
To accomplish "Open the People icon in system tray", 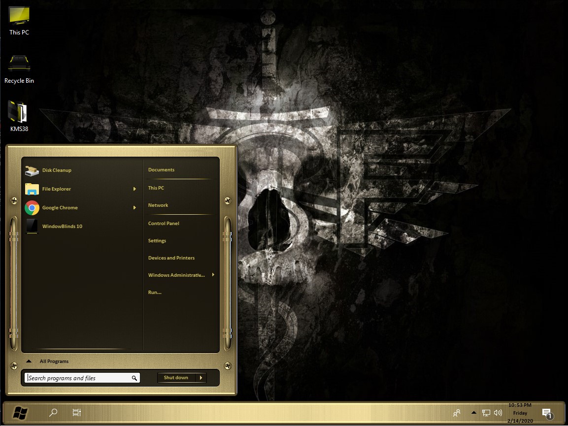I will click(457, 413).
